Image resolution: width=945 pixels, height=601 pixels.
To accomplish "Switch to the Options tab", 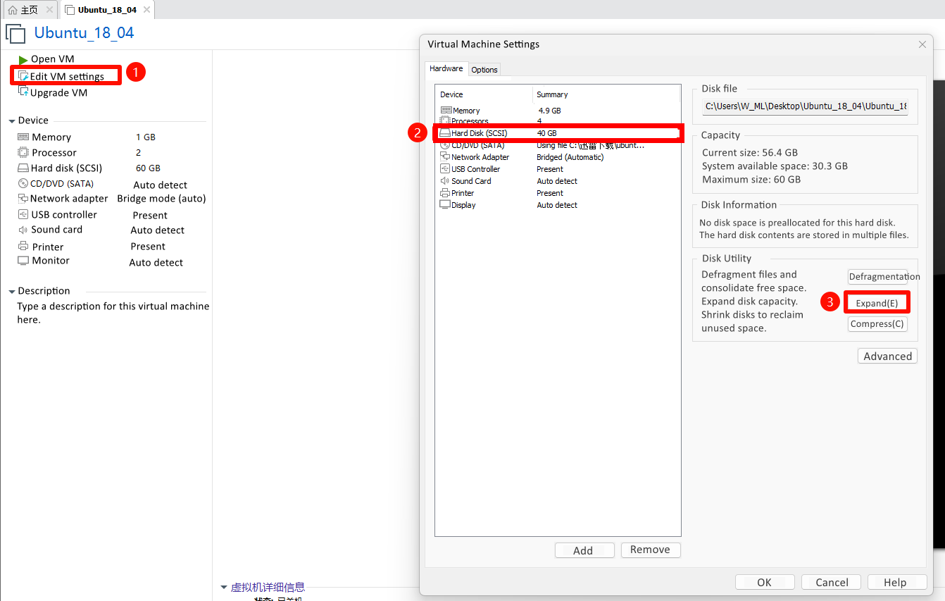I will coord(484,70).
